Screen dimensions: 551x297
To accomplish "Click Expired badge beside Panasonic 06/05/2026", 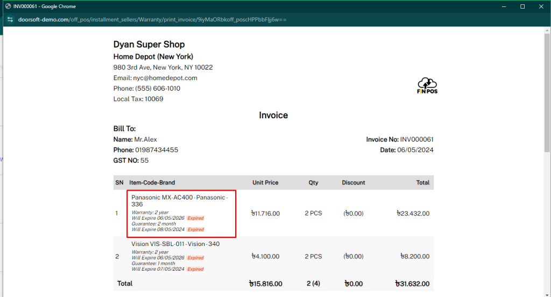I will [195, 218].
